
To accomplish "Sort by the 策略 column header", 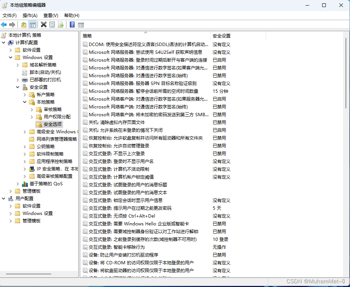I will [145, 36].
